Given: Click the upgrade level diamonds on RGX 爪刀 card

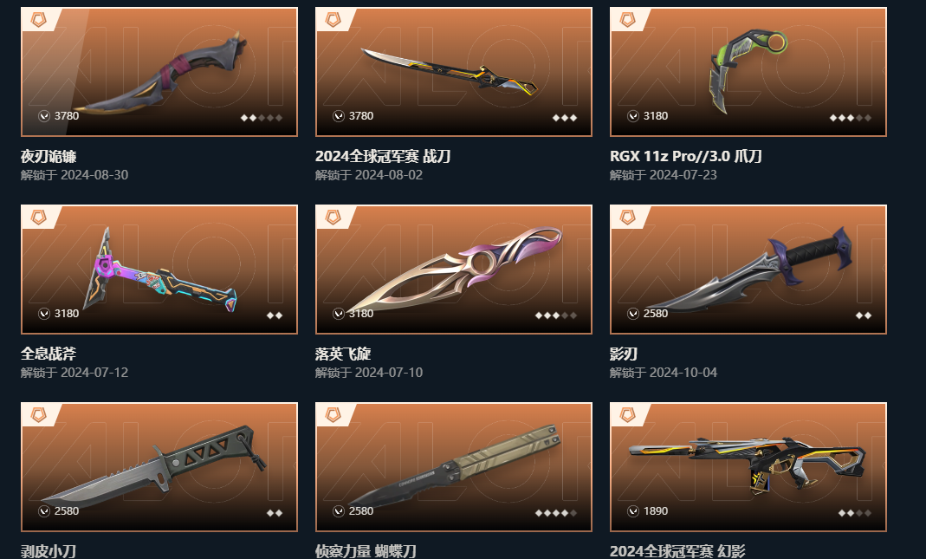Looking at the screenshot, I should 851,118.
